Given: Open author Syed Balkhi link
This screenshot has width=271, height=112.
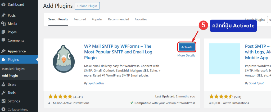Looking at the screenshot, I should tap(97, 83).
